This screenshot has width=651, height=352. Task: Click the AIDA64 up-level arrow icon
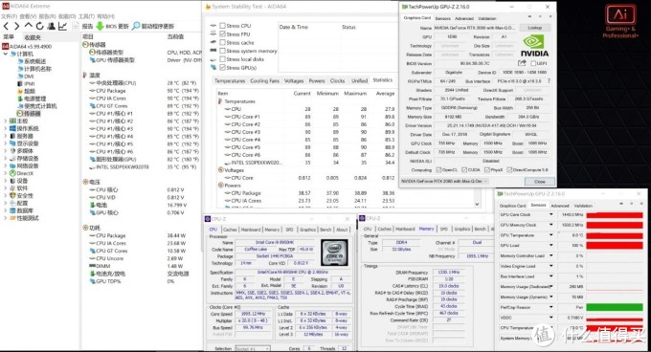point(28,26)
